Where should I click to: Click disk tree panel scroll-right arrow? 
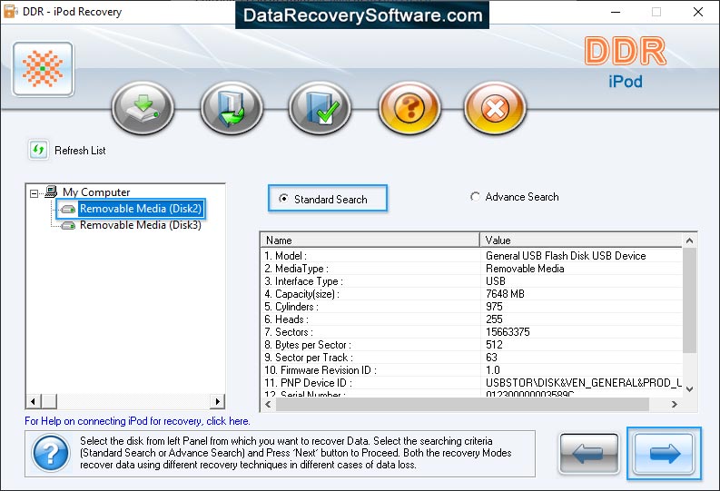[218, 401]
